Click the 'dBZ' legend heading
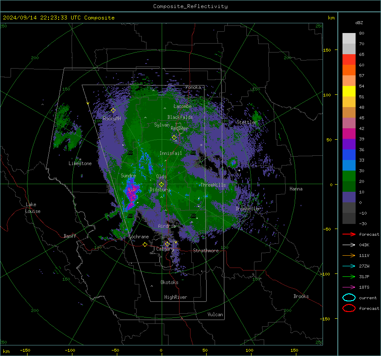Viewport: 381px width, 356px height. 359,22
